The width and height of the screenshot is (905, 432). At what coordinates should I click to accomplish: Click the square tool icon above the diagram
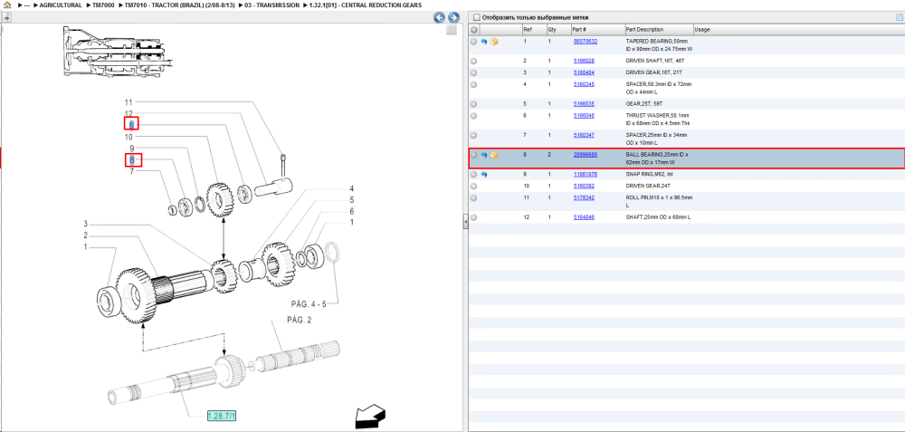point(452,30)
